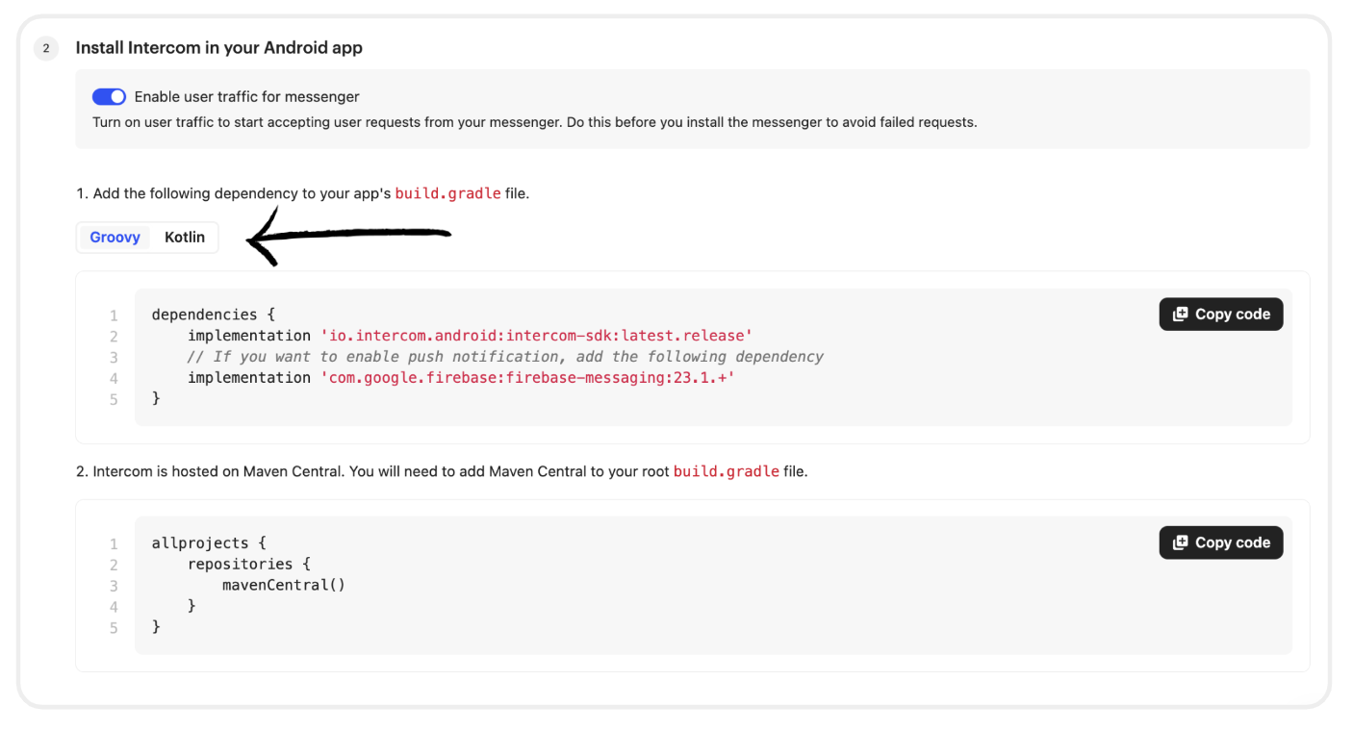
Task: Click the intercom-sdk implementation line
Action: (x=470, y=336)
